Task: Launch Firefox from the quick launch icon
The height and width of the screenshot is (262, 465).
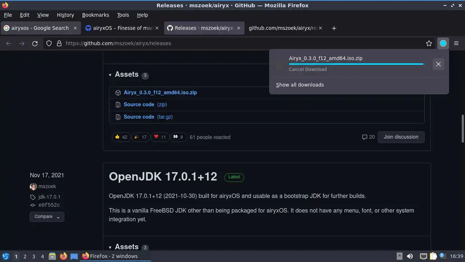Action: click(x=63, y=256)
